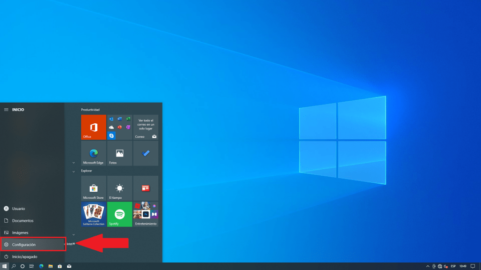The width and height of the screenshot is (481, 270).
Task: Click the Inicio/apagado power button
Action: click(x=23, y=256)
